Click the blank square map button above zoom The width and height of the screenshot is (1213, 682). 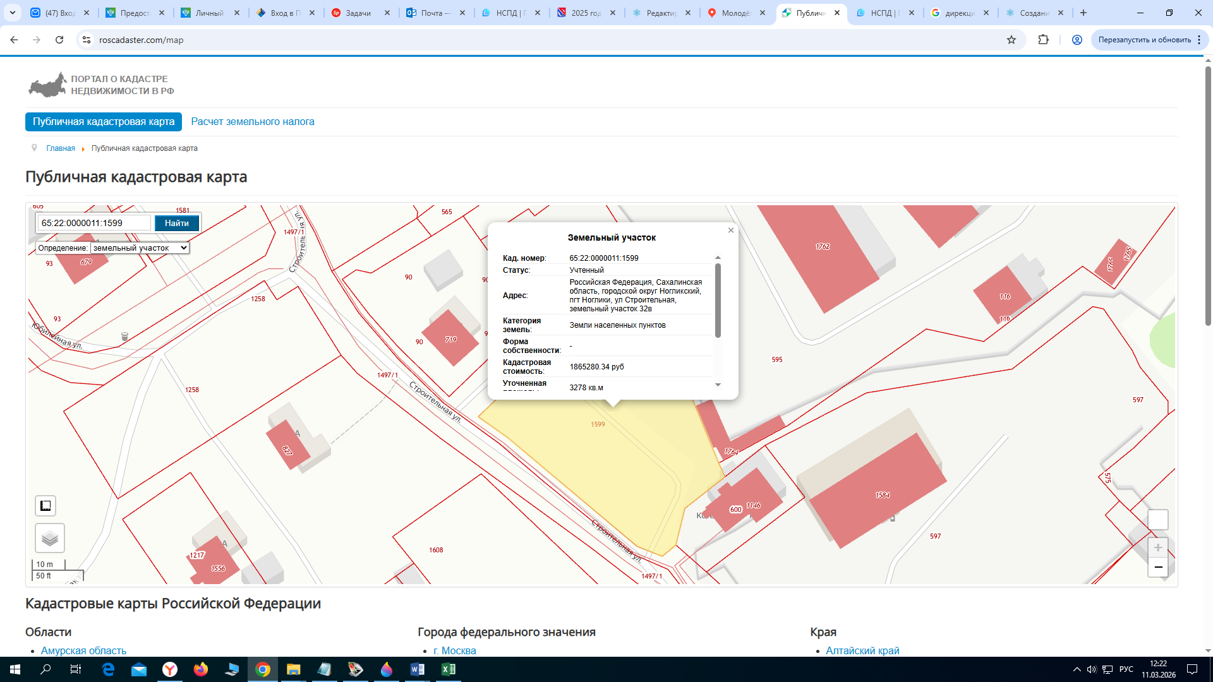point(1157,520)
